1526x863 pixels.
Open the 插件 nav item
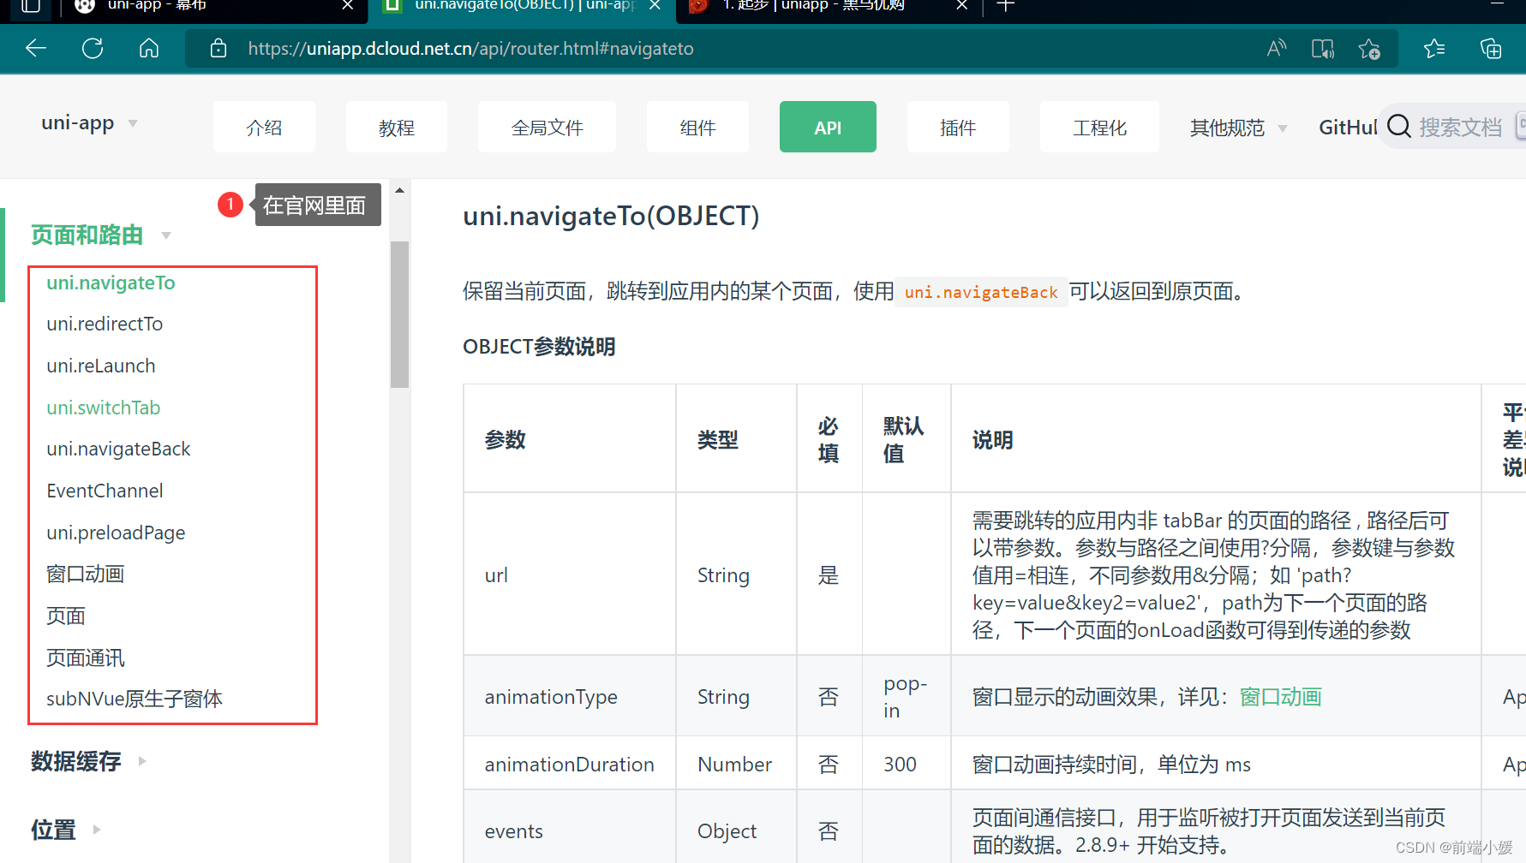click(x=958, y=127)
